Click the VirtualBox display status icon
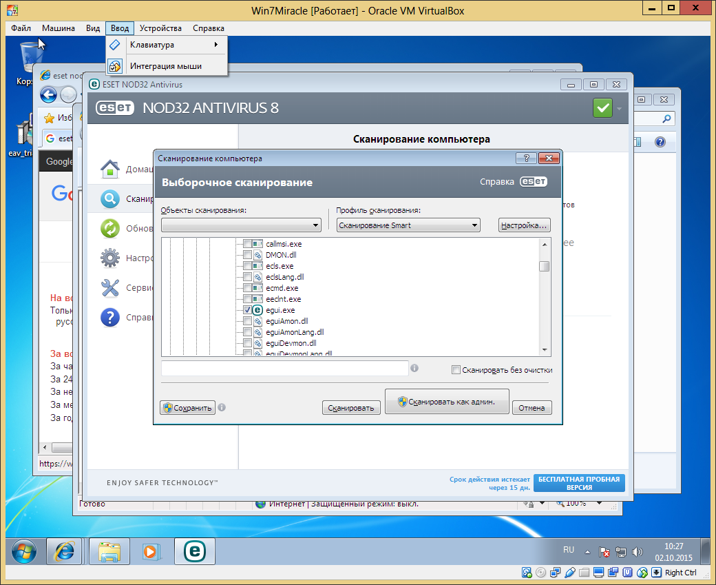Screen dimensions: 716x585 [x=598, y=572]
